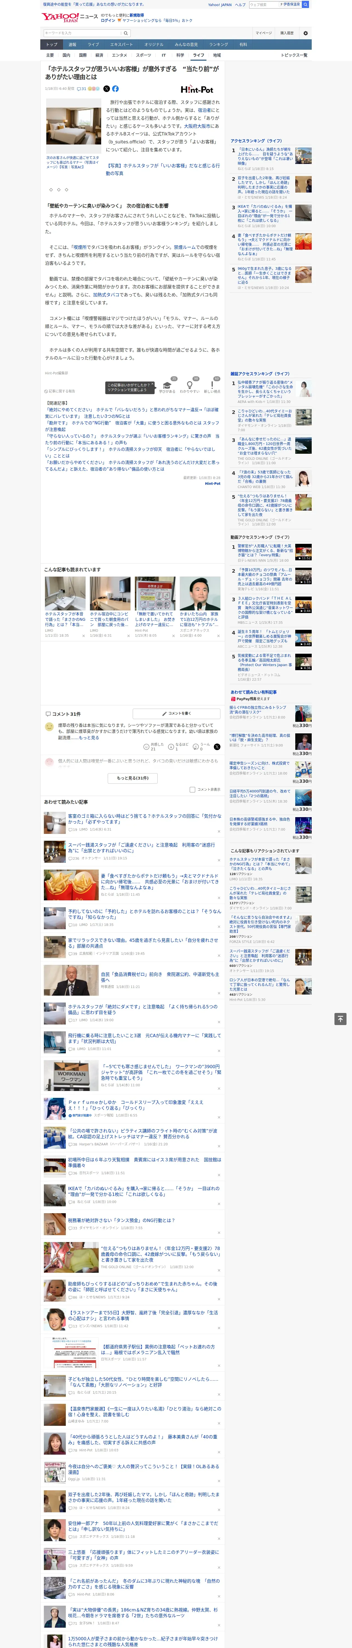Image resolution: width=352 pixels, height=1648 pixels.
Task: Open access ranking item 3 about IKEA
Action: coord(265,214)
